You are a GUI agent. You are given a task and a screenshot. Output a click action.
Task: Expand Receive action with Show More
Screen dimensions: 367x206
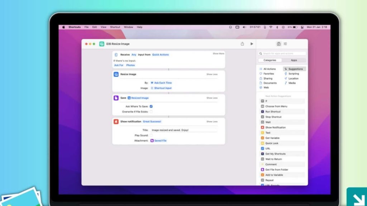(x=218, y=54)
